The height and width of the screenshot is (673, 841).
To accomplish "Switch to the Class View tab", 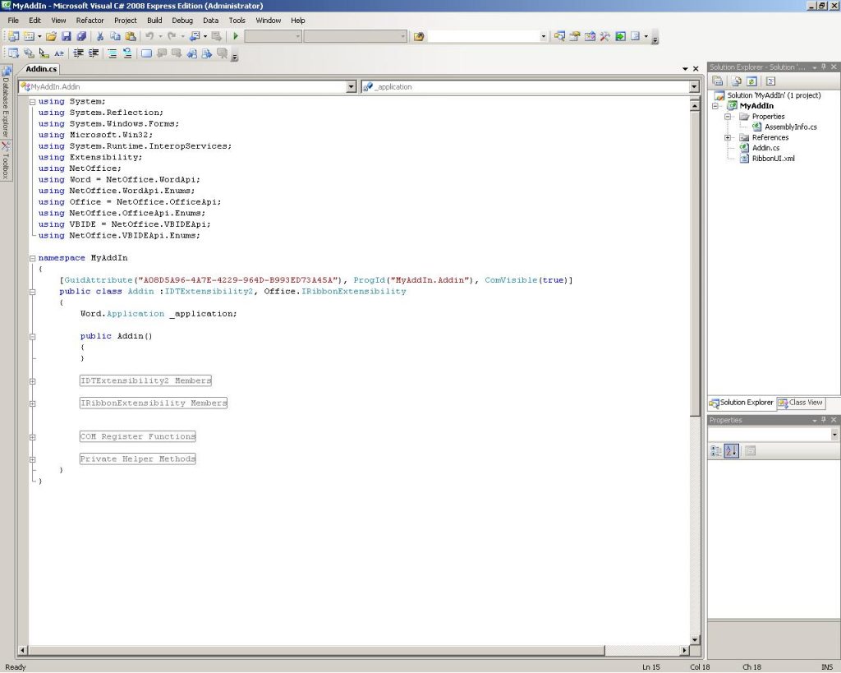I will 801,403.
